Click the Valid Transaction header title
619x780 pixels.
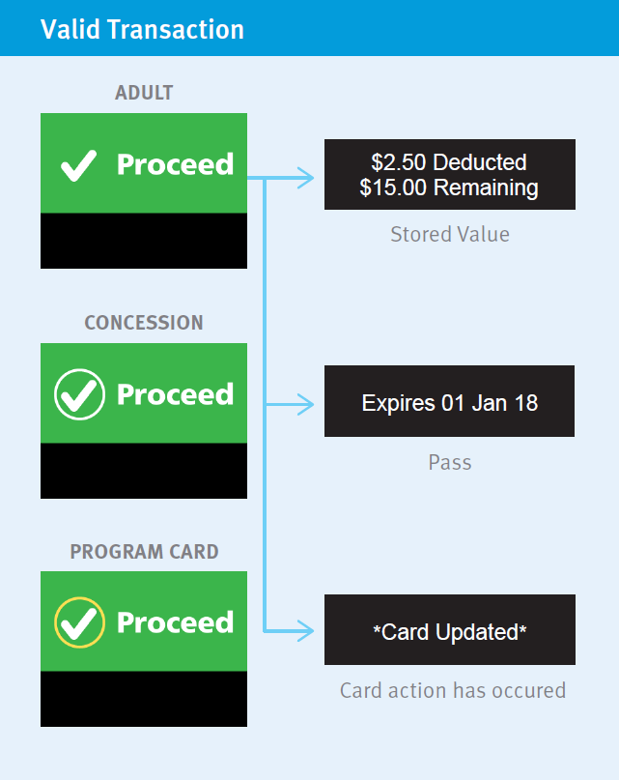point(142,29)
